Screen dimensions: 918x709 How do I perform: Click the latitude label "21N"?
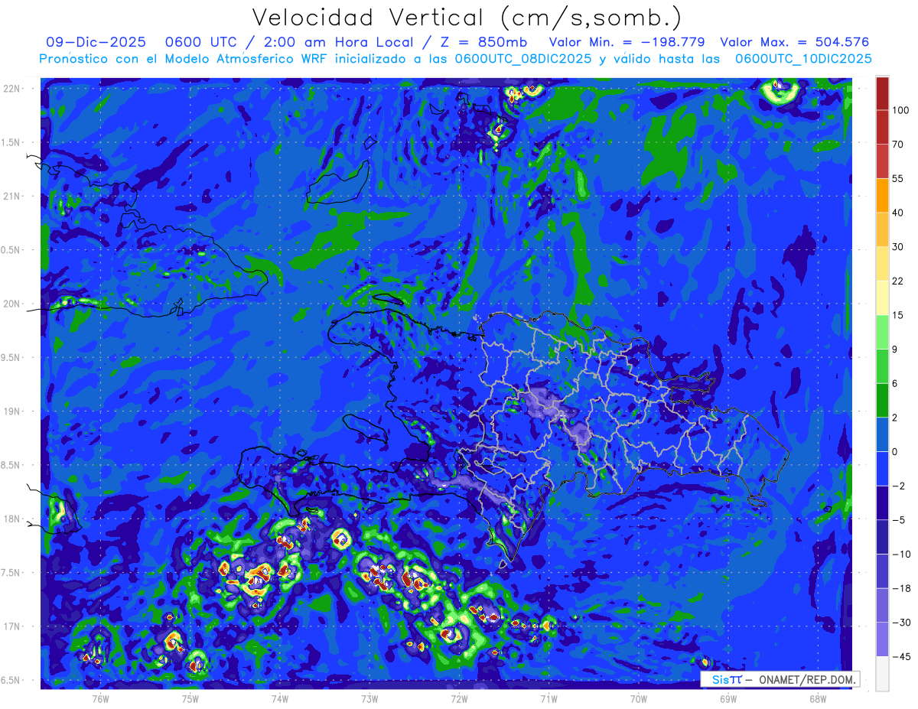[x=11, y=196]
